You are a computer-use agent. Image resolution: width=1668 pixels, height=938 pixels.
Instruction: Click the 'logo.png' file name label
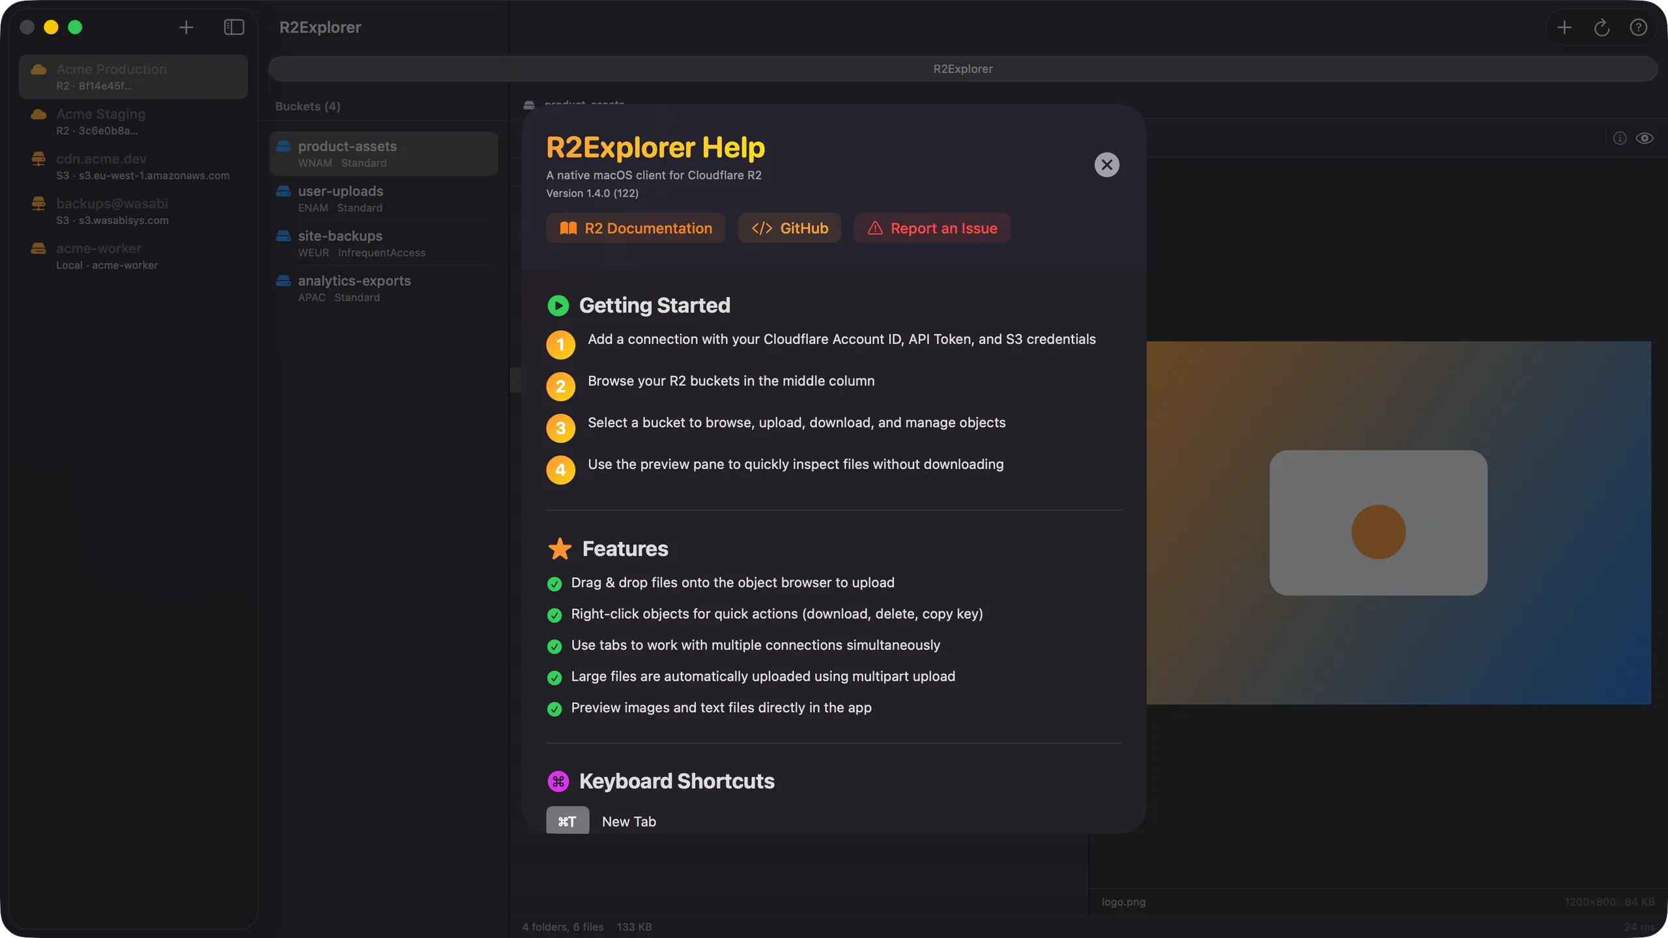click(x=1123, y=902)
